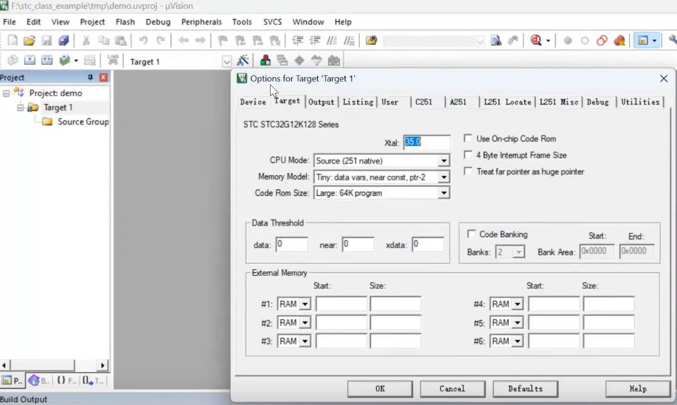Check 4 Byte Interrupt Frame Size
This screenshot has height=405, width=677.
(468, 155)
